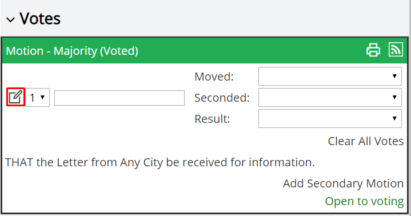The height and width of the screenshot is (216, 411).
Task: Click the Motion - Majority (Voted) header title
Action: click(72, 51)
